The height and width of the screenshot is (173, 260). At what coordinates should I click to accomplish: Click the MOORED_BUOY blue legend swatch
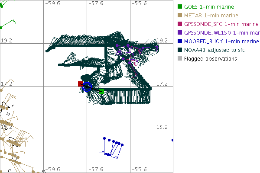(180, 41)
